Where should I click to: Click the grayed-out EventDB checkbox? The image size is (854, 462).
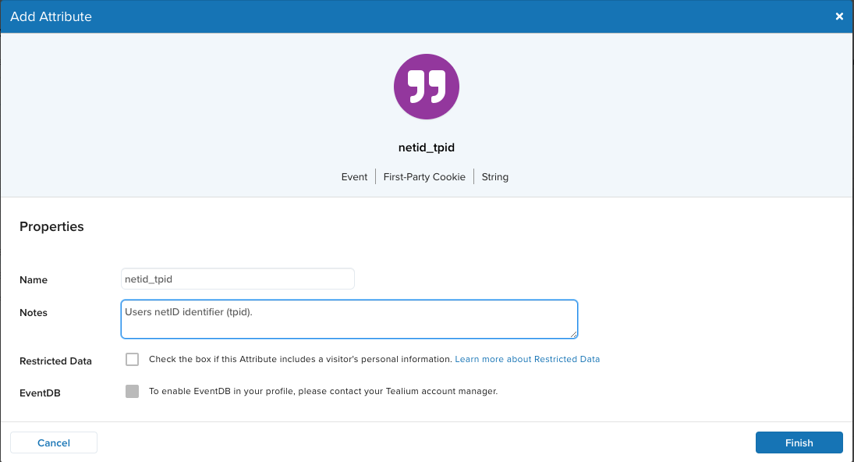tap(132, 391)
